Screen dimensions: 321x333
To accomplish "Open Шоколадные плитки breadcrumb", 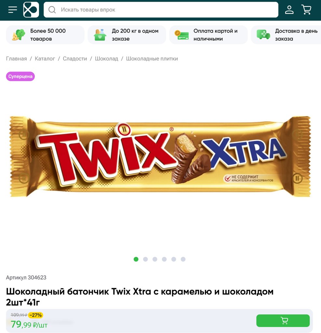I will pyautogui.click(x=152, y=59).
